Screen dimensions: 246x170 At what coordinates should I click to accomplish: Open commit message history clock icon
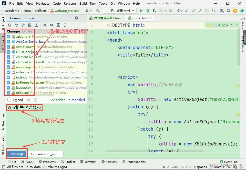(35, 100)
